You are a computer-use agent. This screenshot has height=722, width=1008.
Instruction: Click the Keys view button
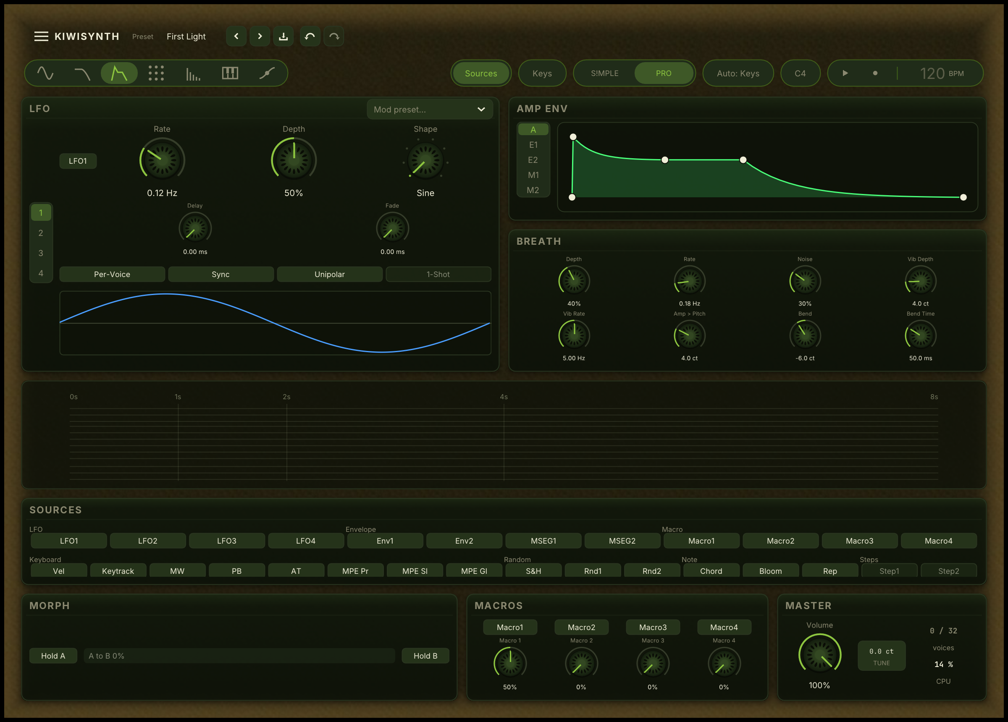pyautogui.click(x=542, y=73)
